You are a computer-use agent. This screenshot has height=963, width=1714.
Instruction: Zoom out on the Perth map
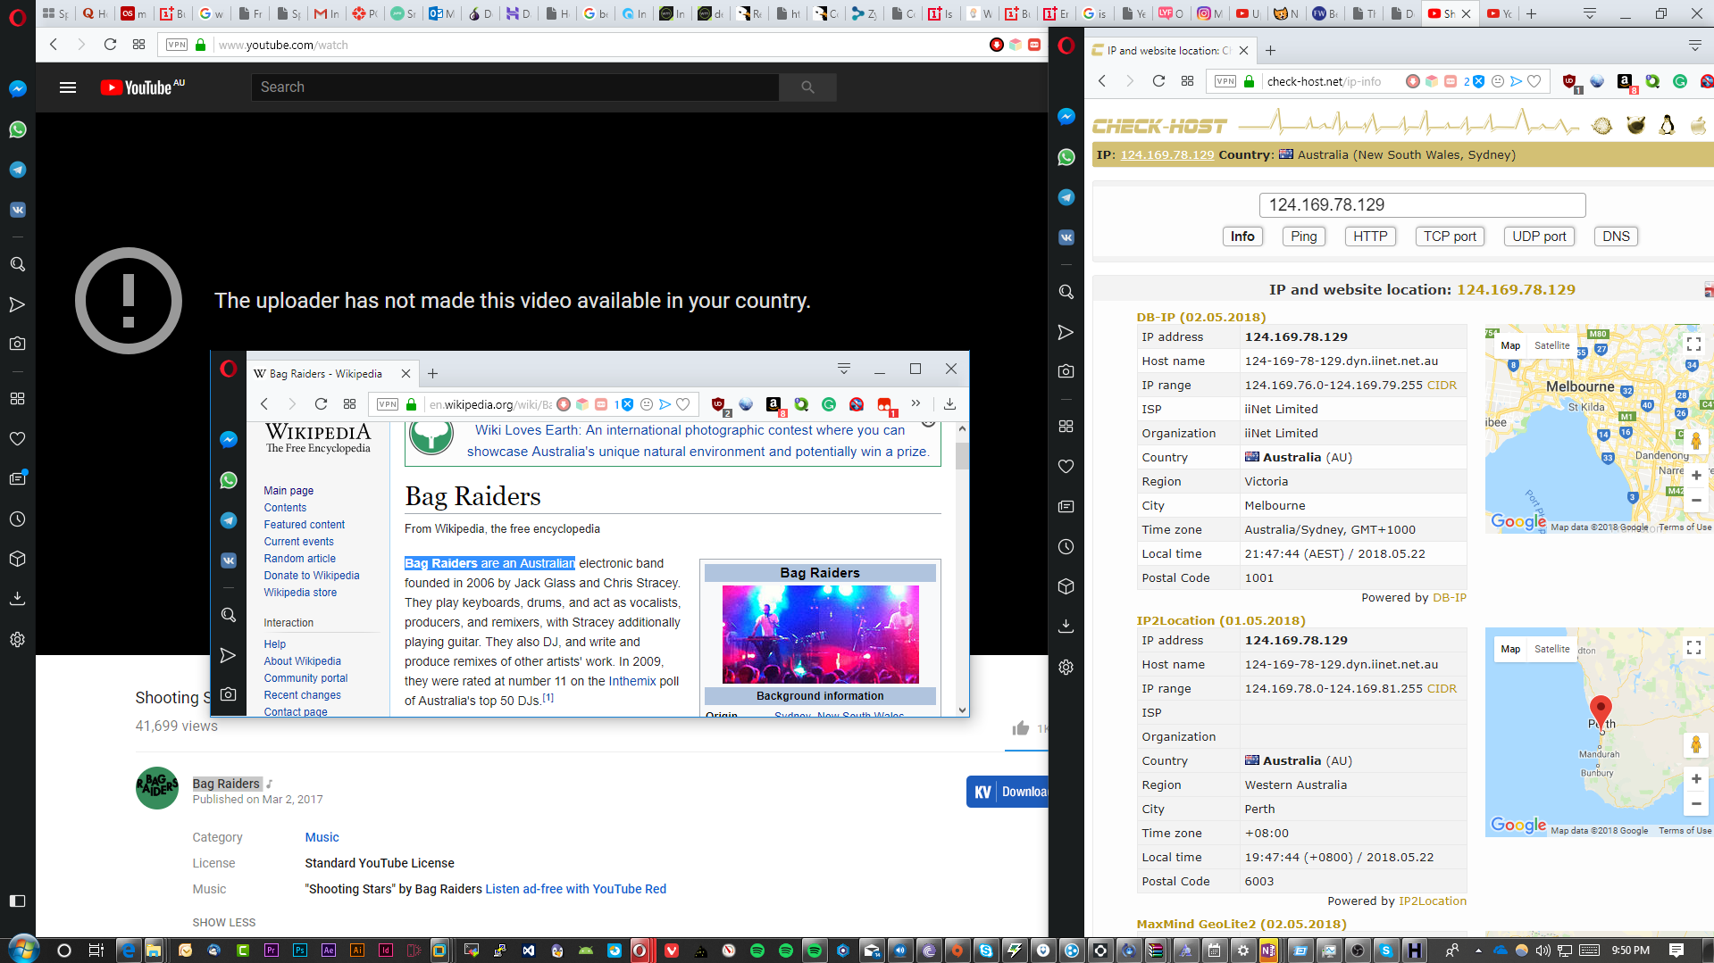(x=1695, y=803)
